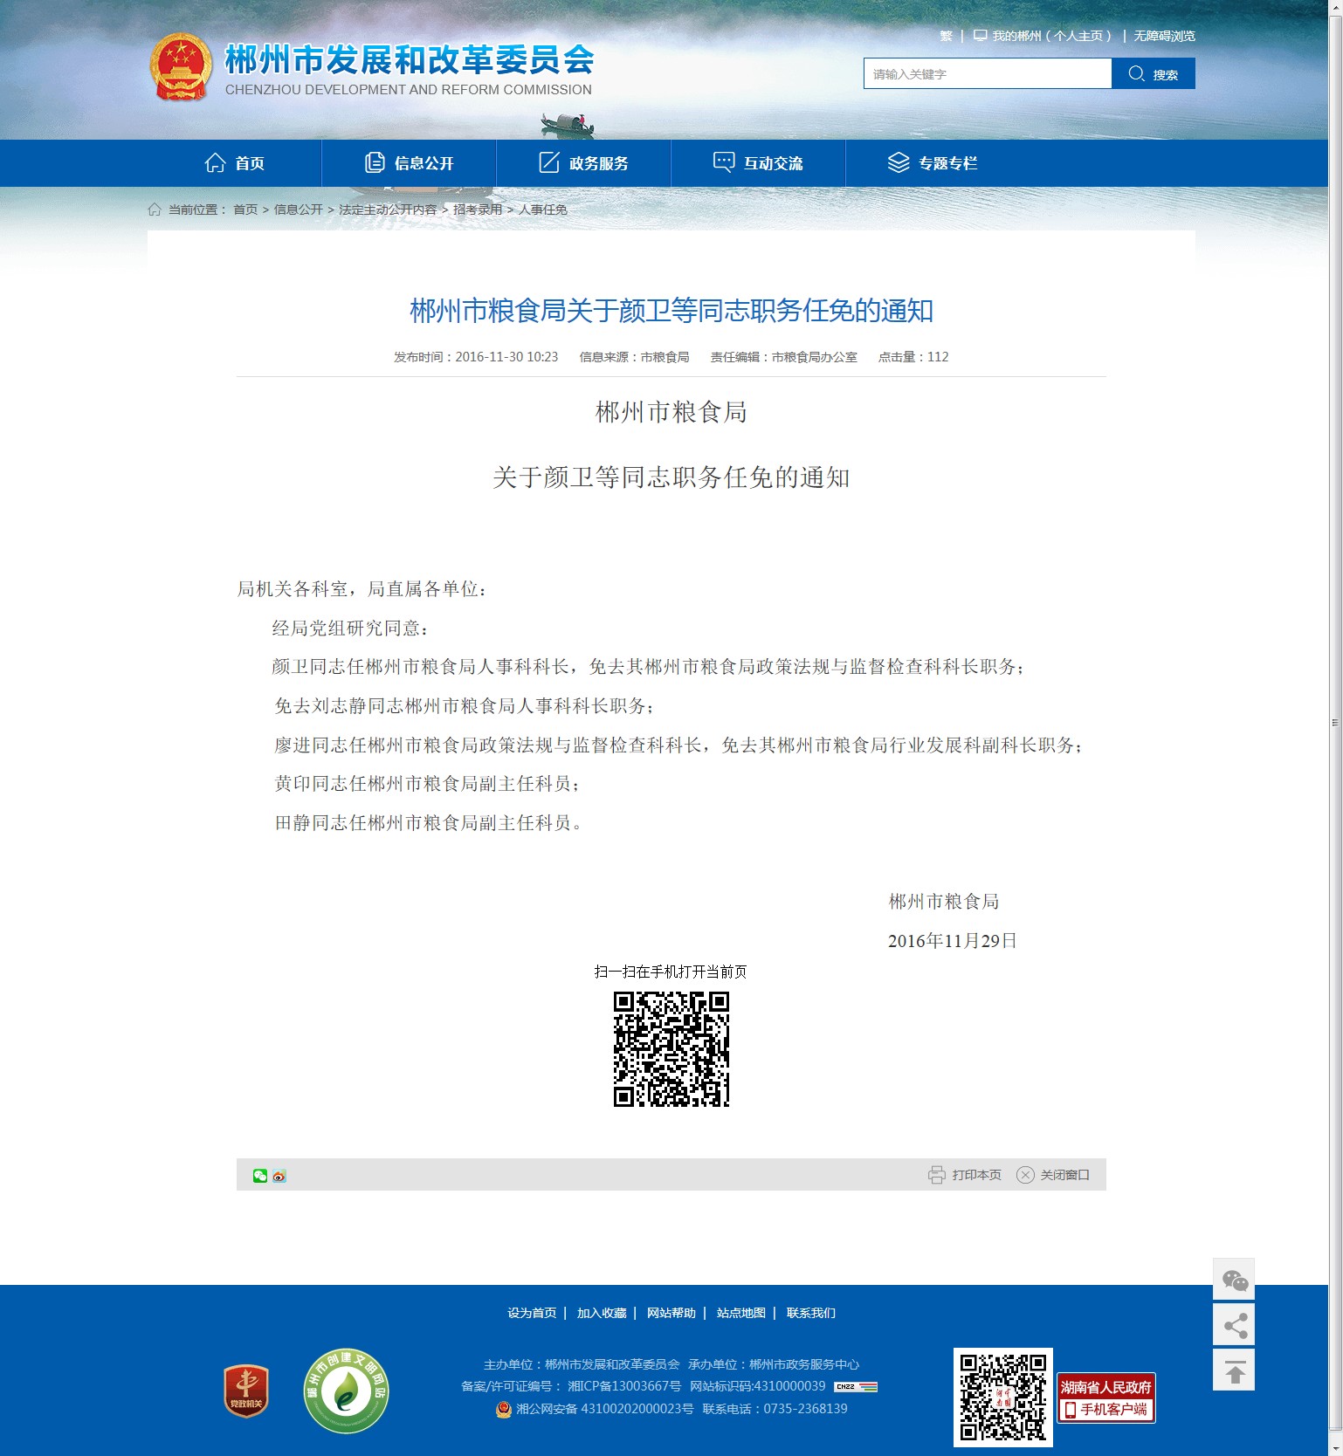The width and height of the screenshot is (1343, 1456).
Task: Click the printer icon in share bar
Action: (x=937, y=1175)
